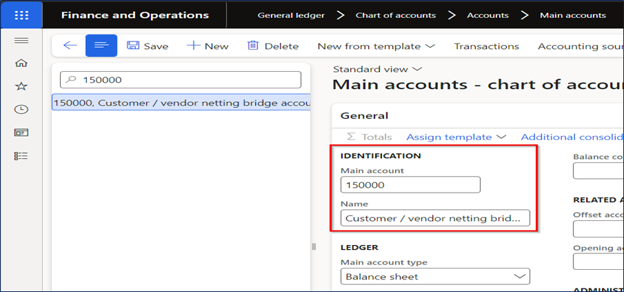Click the Opening account field
Screen dimensions: 624x292
click(598, 262)
